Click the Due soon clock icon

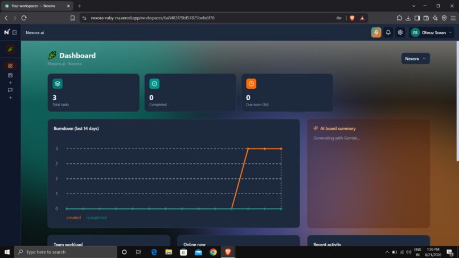pyautogui.click(x=251, y=84)
